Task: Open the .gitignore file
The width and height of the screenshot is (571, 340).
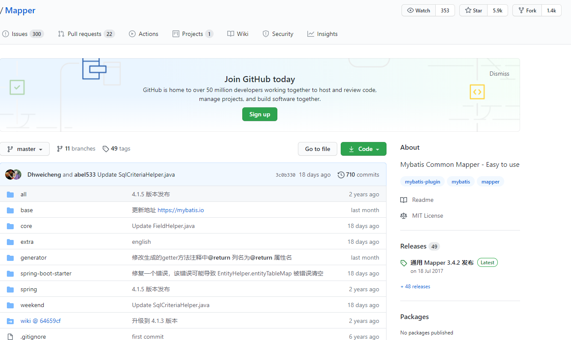Action: 33,337
